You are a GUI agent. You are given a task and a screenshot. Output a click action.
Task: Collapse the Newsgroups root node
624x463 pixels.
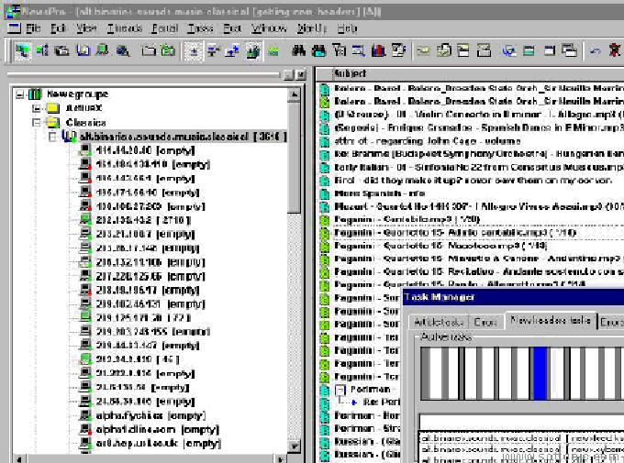click(x=20, y=94)
